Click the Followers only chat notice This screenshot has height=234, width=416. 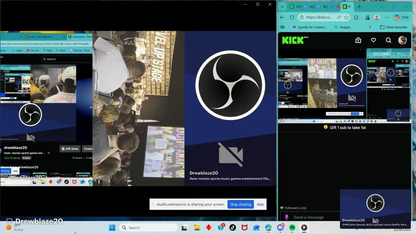pos(293,208)
